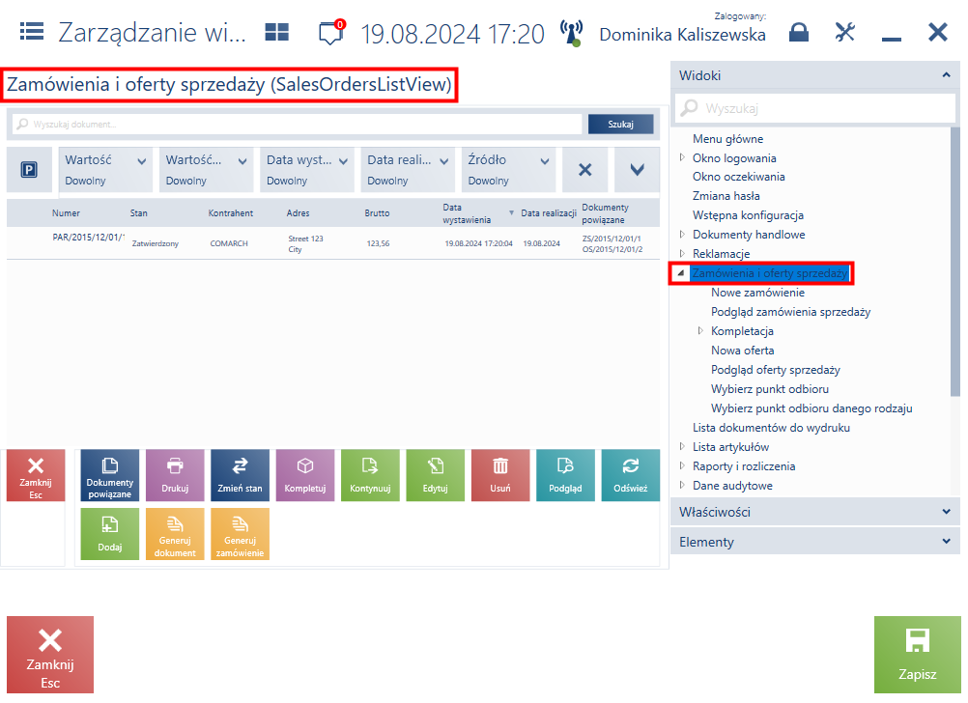Collapse Zamówienia i oferty sprzedaży node
The image size is (968, 703).
click(681, 273)
